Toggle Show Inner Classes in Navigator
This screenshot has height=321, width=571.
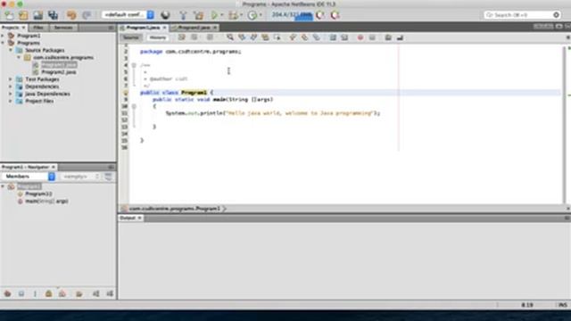coord(62,293)
